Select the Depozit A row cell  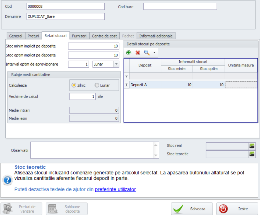click(x=145, y=85)
